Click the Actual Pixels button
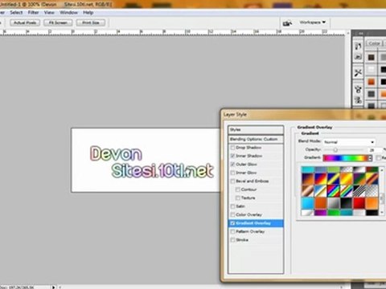Screen dimensions: 386x289 coord(25,22)
